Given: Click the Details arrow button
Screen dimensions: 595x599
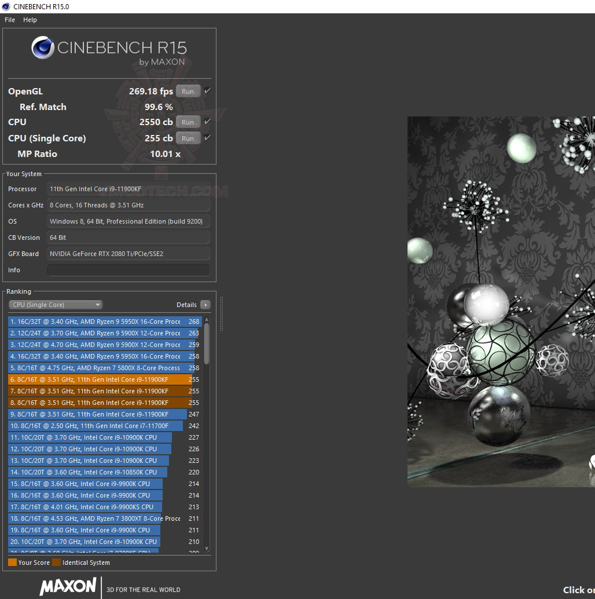Looking at the screenshot, I should (205, 305).
